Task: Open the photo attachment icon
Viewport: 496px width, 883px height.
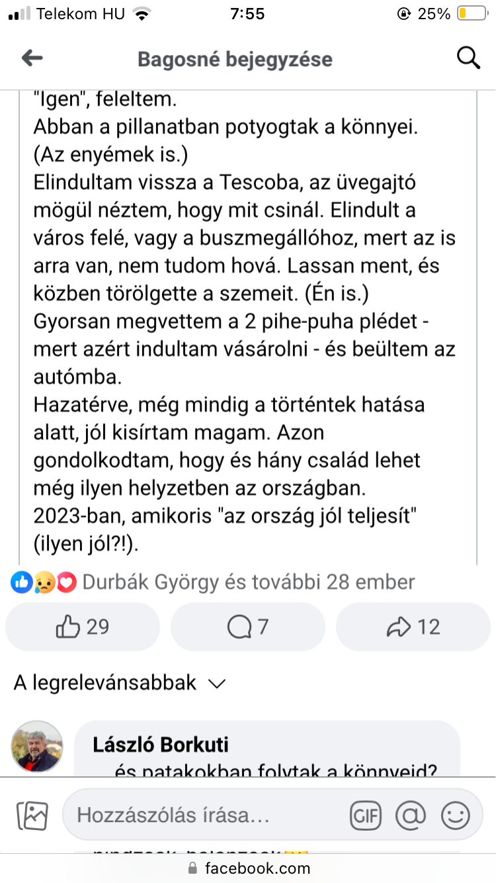Action: (32, 815)
